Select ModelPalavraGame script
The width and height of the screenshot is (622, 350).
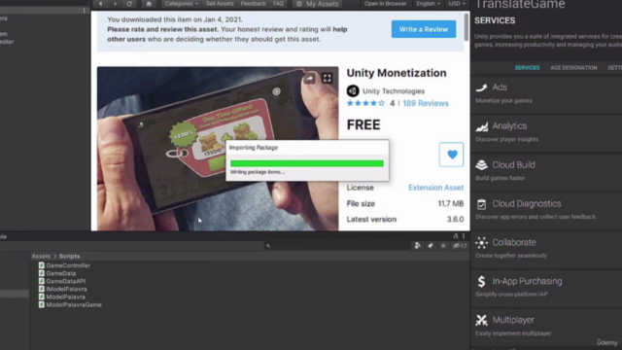[x=74, y=304]
